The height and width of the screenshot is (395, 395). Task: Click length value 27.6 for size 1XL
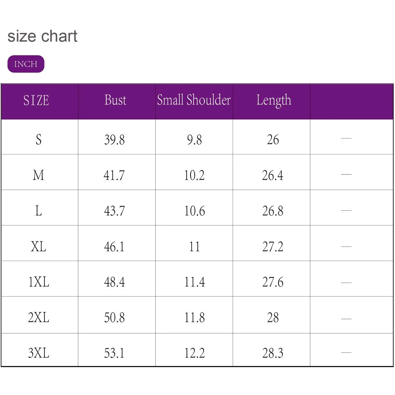coord(273,282)
